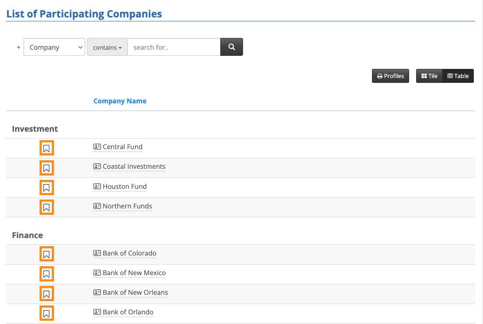Focus the 'search for..' text field

pos(174,48)
